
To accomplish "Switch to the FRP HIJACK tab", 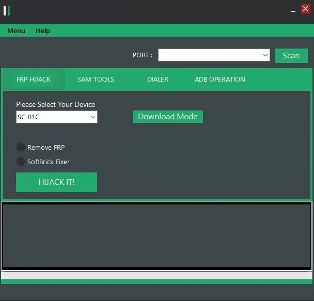I will pos(34,80).
